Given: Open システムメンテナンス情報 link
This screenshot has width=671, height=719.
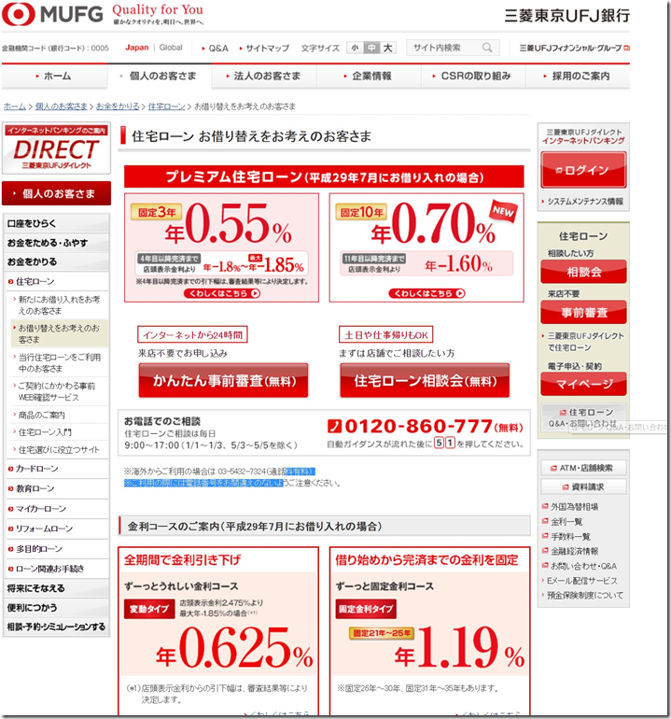Looking at the screenshot, I should pos(583,202).
